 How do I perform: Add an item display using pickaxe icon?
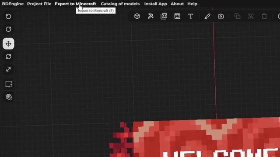[150, 17]
